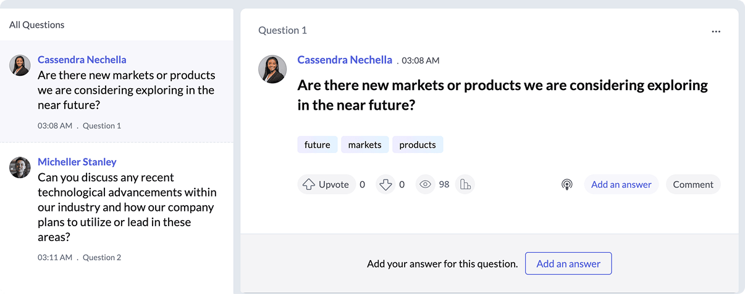Open Micheller Stanley's profile name link
Screen dimensions: 745x294
[77, 162]
